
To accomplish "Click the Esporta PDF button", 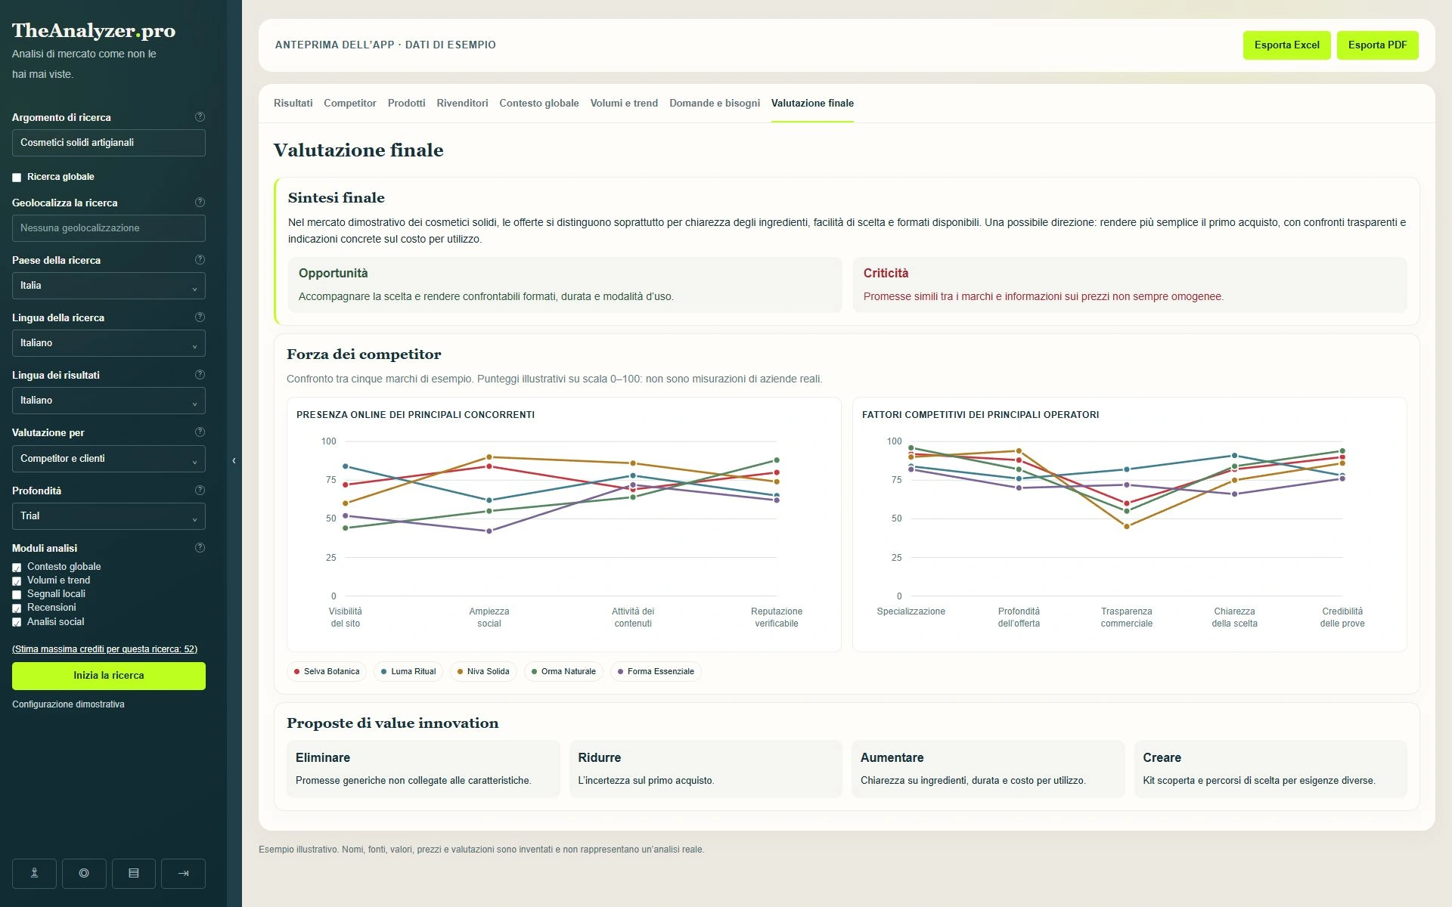I will tap(1377, 45).
